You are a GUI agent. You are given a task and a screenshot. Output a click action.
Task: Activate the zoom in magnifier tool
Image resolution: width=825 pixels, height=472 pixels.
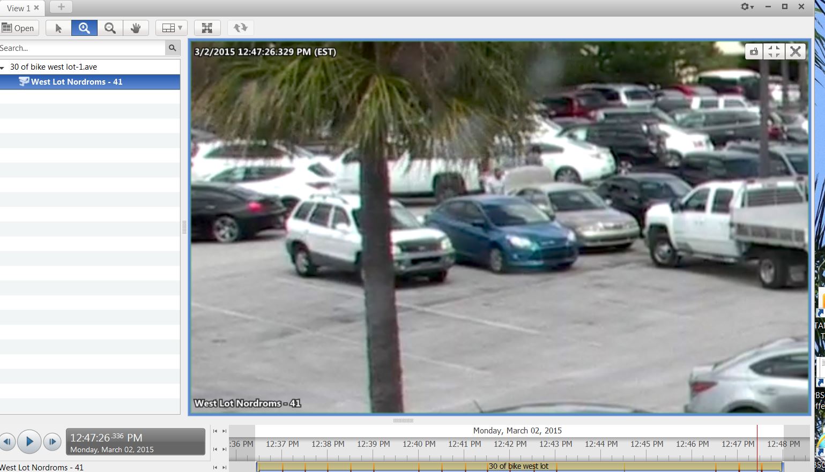[84, 28]
